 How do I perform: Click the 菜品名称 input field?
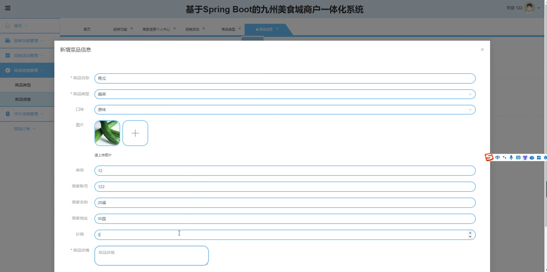click(285, 78)
